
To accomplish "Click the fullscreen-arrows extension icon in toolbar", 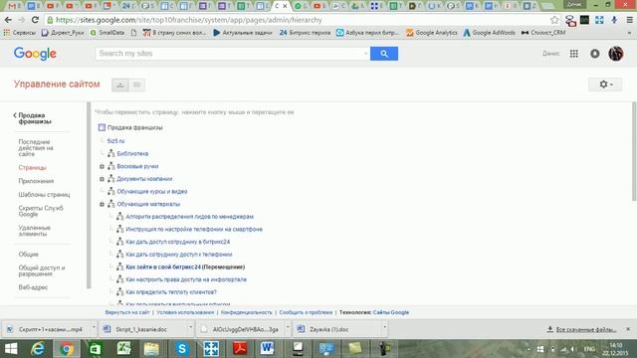I will tap(599, 20).
